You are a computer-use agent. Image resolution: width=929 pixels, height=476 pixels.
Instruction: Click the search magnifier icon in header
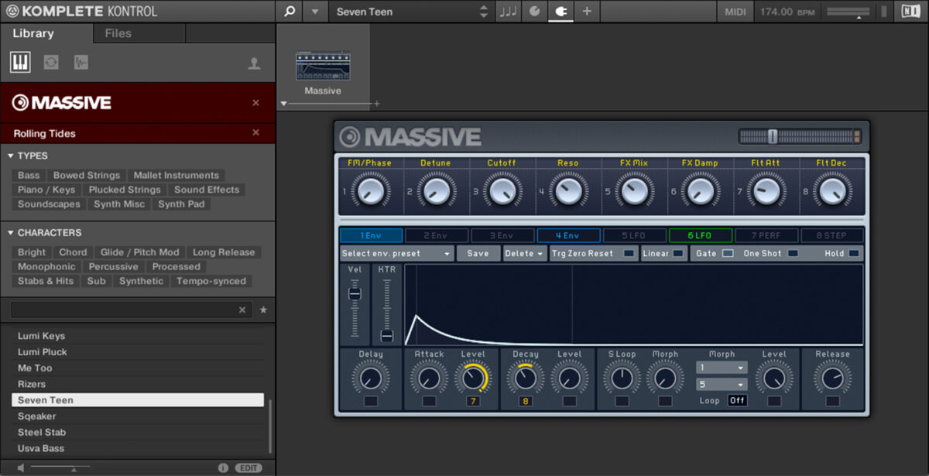tap(289, 12)
